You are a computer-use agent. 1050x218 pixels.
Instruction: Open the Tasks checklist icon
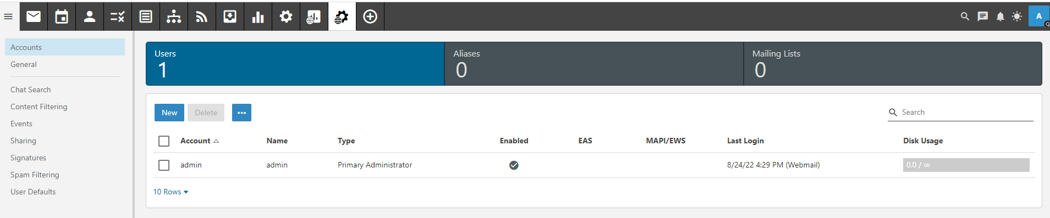(x=118, y=16)
